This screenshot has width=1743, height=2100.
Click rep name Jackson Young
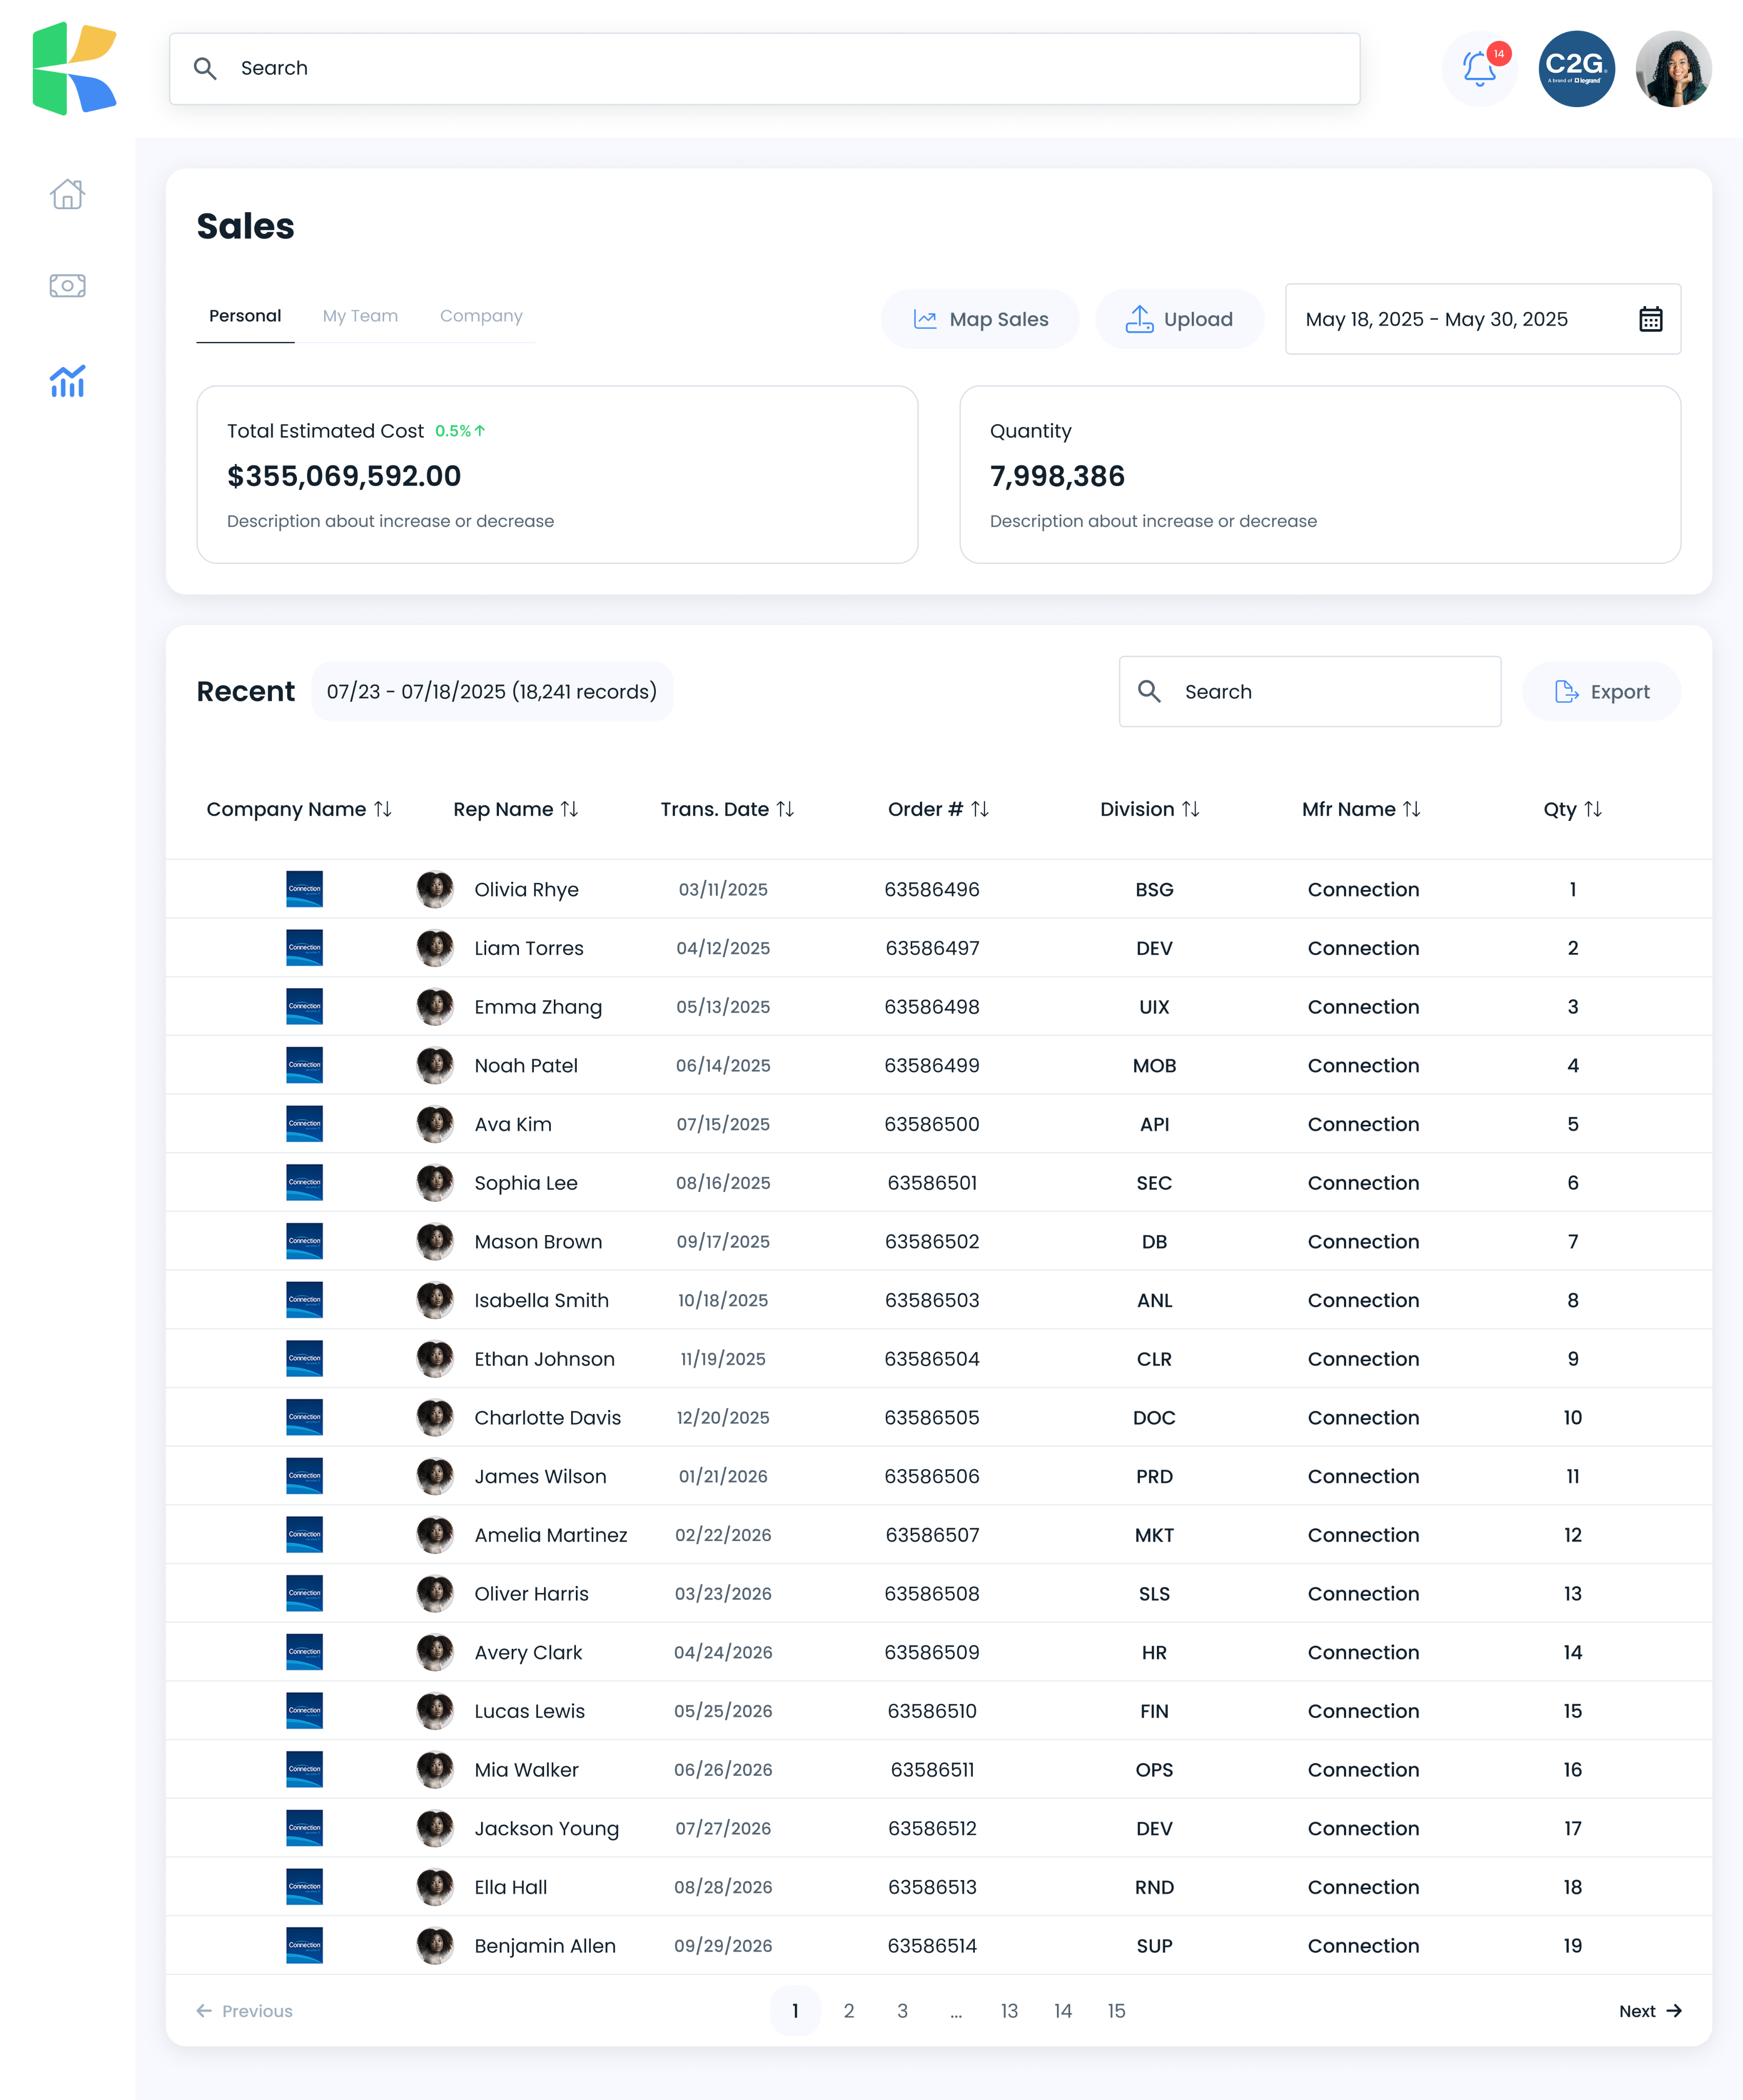coord(547,1828)
